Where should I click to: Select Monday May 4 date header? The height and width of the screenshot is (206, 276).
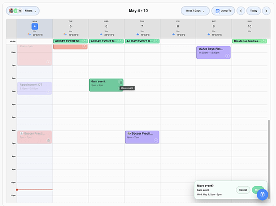pyautogui.click(x=35, y=26)
